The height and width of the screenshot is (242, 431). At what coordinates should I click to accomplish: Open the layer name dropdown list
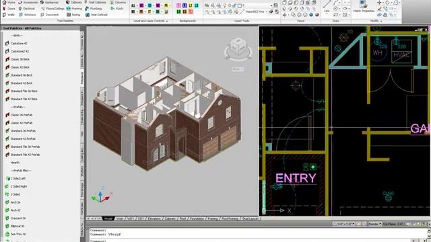pos(271,5)
